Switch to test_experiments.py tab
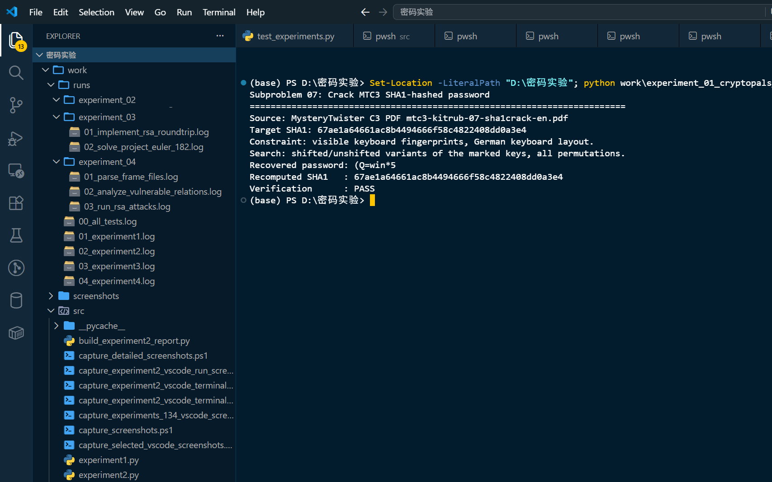Viewport: 772px width, 482px height. pyautogui.click(x=294, y=36)
